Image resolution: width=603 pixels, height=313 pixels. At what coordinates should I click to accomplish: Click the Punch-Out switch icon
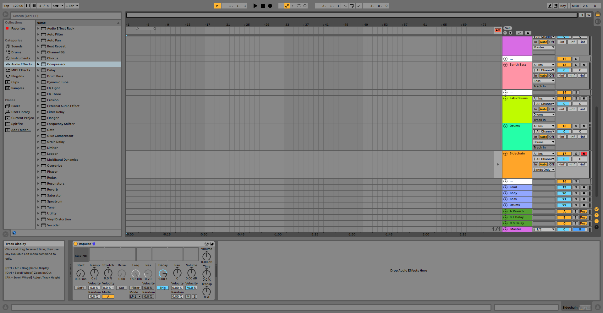coord(359,6)
